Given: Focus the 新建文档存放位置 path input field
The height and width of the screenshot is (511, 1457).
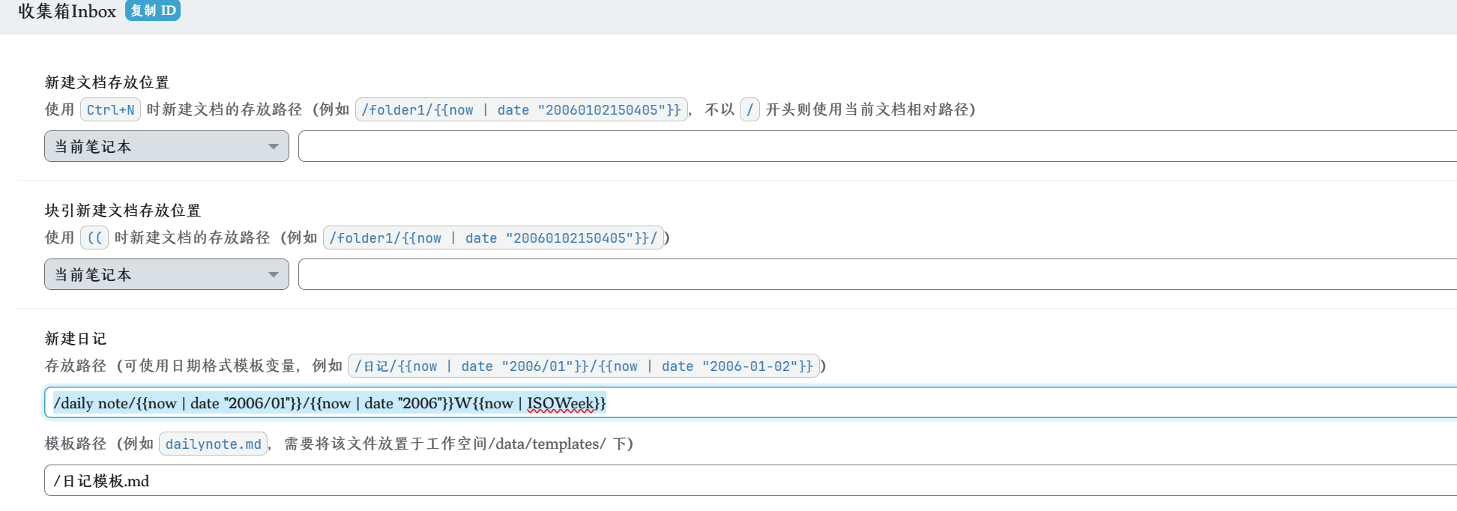Looking at the screenshot, I should point(875,146).
